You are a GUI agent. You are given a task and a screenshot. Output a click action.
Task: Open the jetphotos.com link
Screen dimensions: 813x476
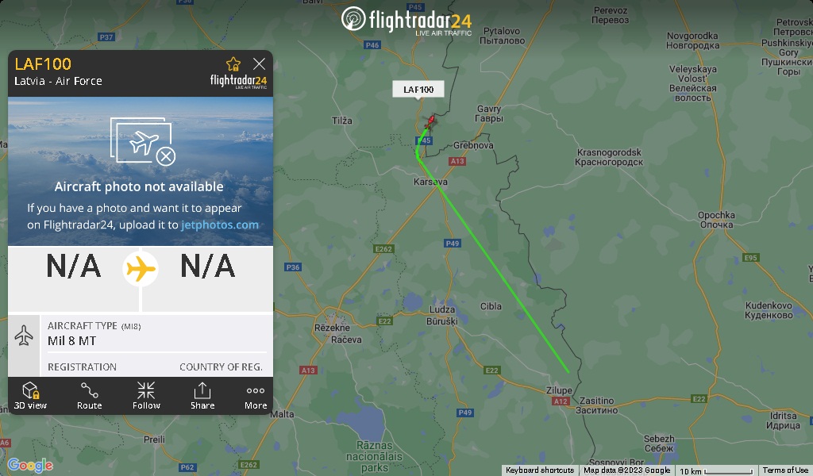click(220, 225)
